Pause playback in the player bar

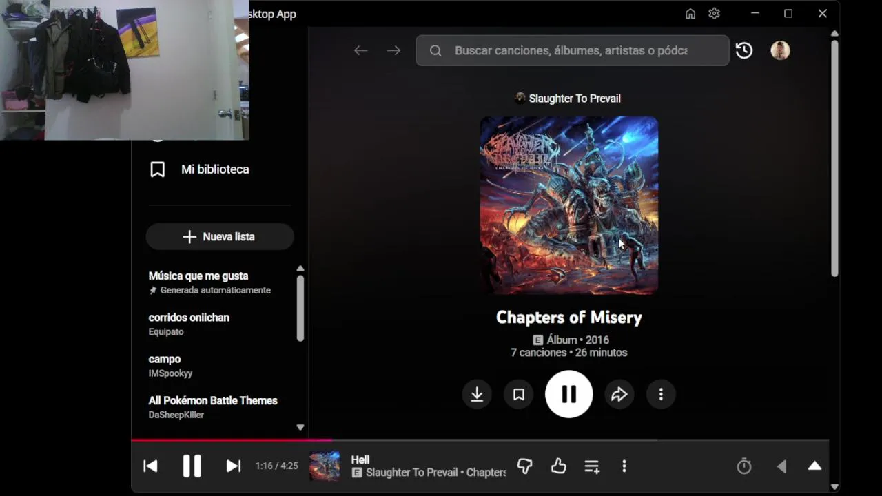[192, 466]
